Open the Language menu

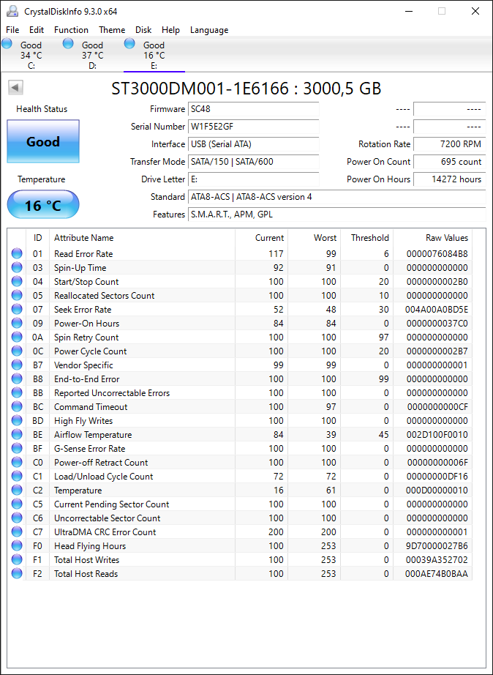(x=209, y=30)
